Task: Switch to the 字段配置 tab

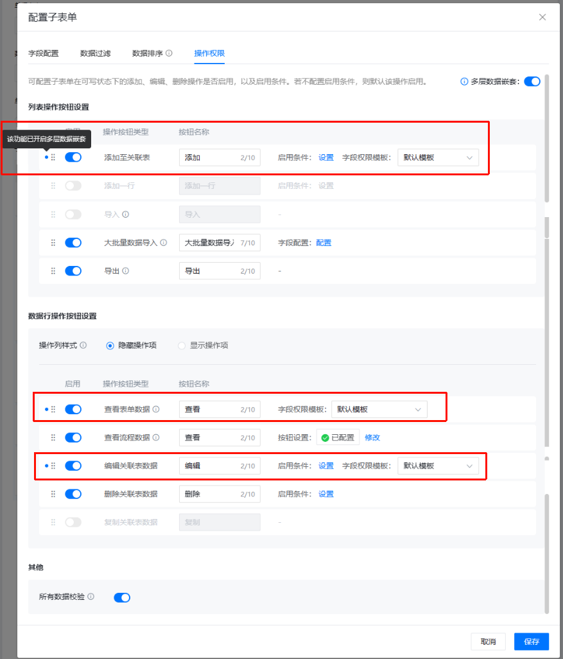Action: [x=44, y=53]
